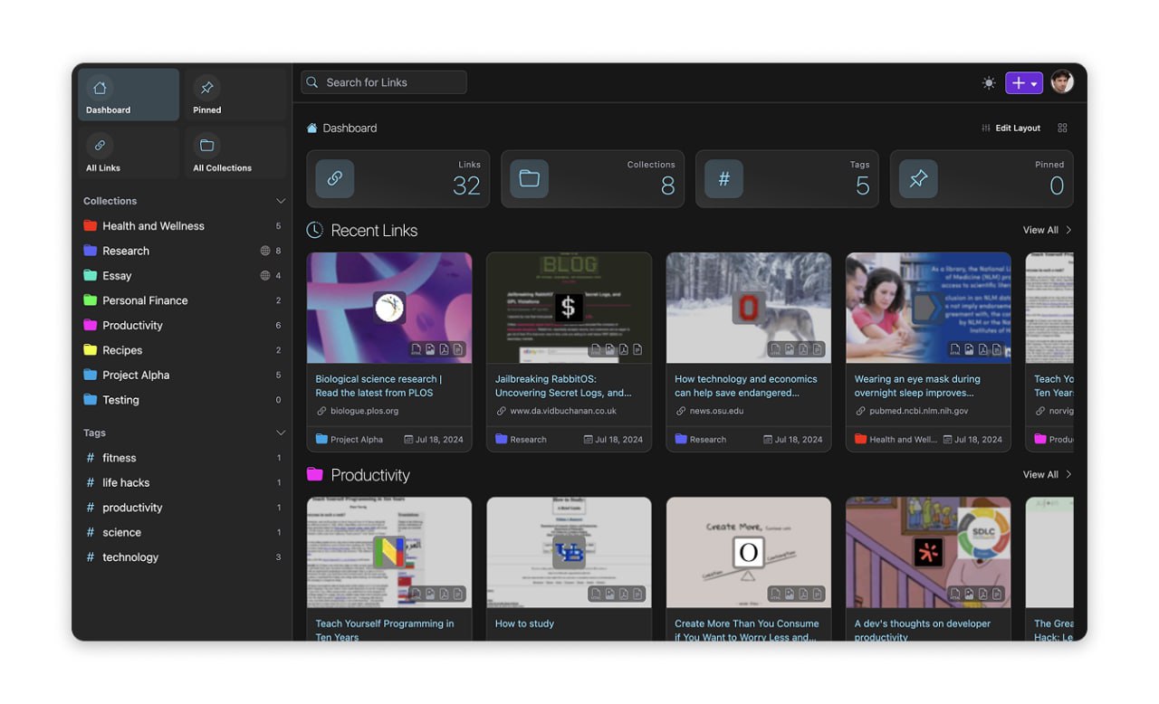Click Edit Layout button
The image size is (1159, 704).
coord(1011,128)
